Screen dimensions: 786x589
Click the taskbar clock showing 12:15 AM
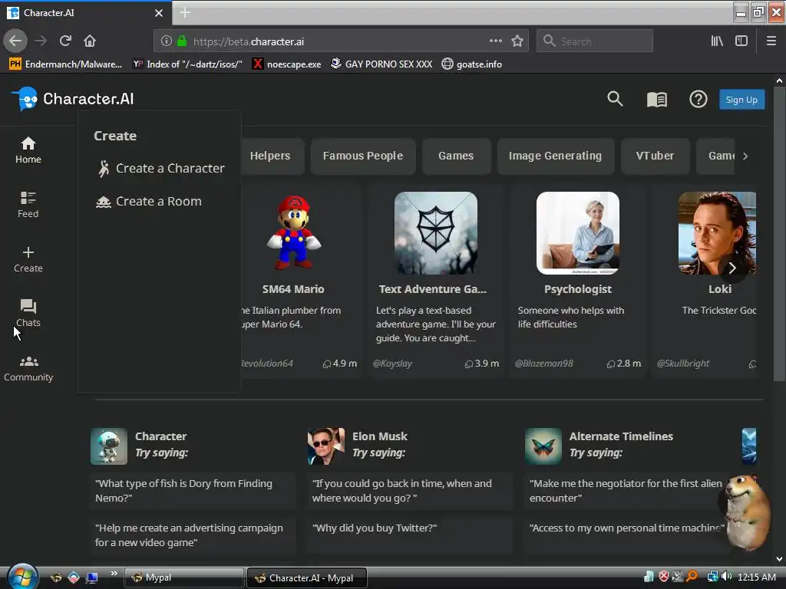(x=757, y=577)
